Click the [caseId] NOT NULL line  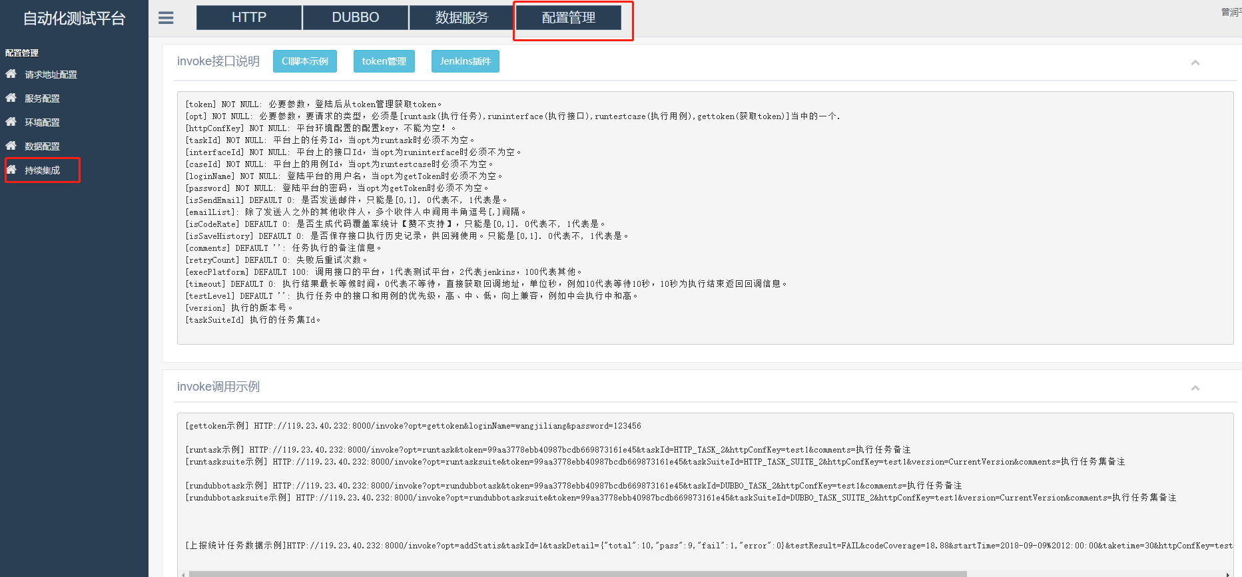pos(340,164)
